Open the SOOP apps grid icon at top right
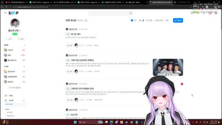The image size is (222, 125). click(216, 13)
